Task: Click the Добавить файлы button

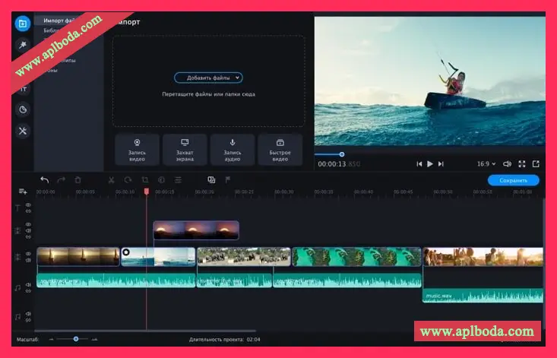Action: click(x=208, y=78)
